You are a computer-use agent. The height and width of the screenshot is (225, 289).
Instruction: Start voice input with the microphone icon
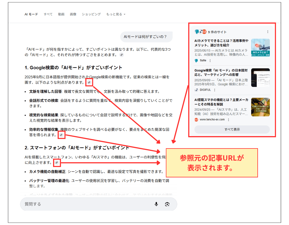click(x=156, y=204)
